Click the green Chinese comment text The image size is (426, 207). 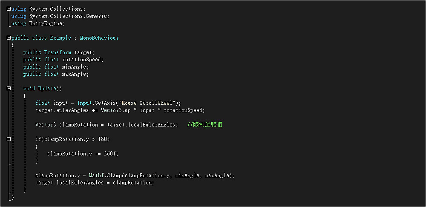[205, 125]
